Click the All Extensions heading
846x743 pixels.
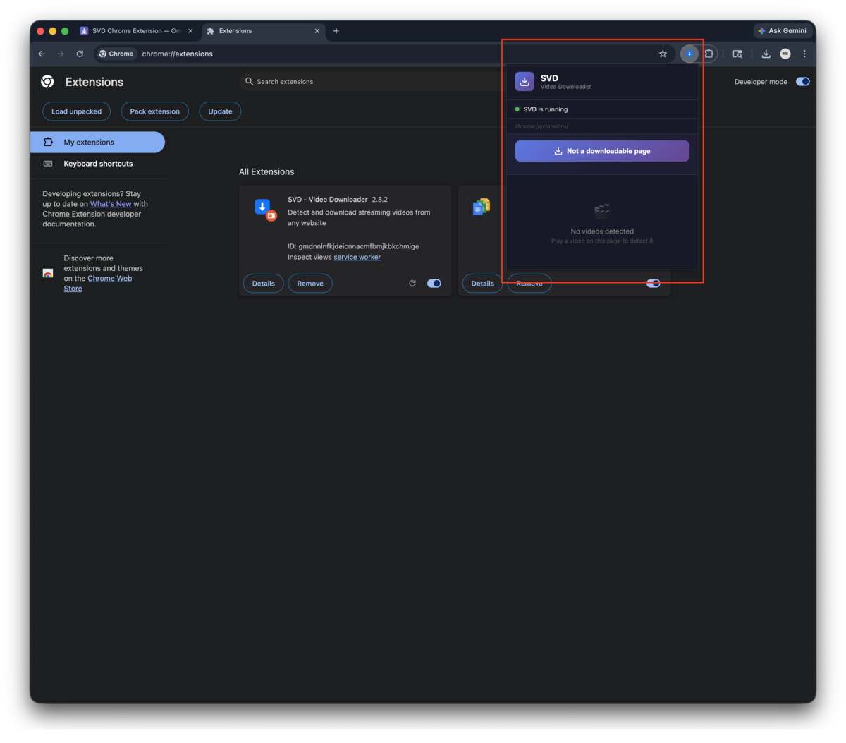266,172
